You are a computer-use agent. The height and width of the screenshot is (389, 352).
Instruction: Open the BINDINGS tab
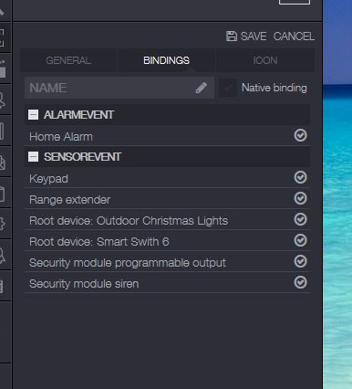pos(166,60)
